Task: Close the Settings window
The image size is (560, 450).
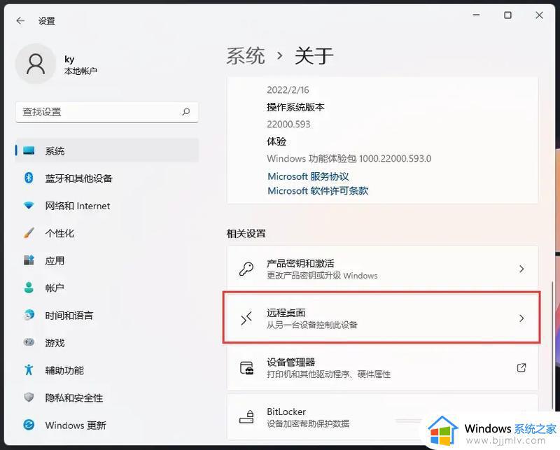Action: tap(539, 15)
